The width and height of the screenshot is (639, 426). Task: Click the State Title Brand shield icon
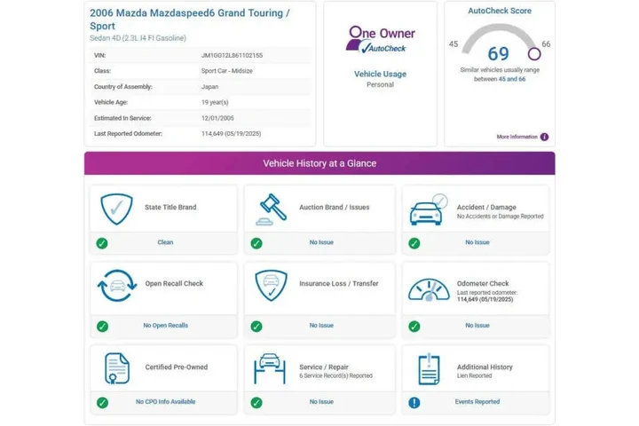(x=116, y=209)
